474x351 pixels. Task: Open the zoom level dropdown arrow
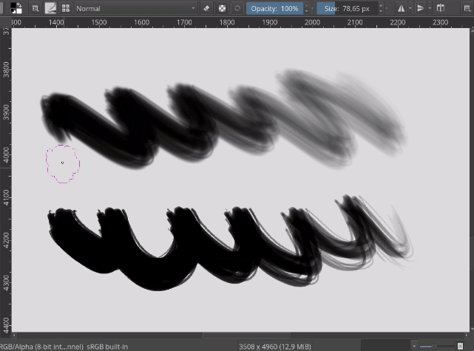(414, 347)
